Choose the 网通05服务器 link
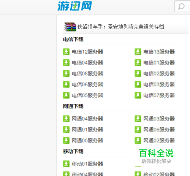This screenshot has width=190, height=176. [x=87, y=140]
